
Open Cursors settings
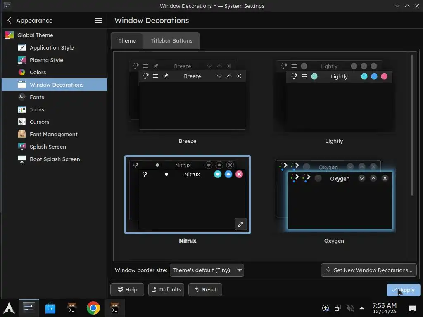(x=54, y=122)
